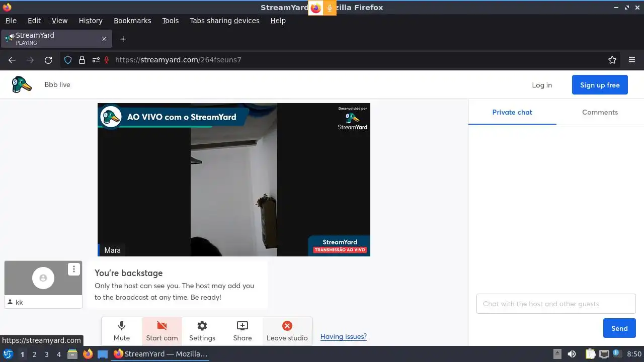This screenshot has height=362, width=644.
Task: Click the eject removable media tray icon
Action: tap(557, 354)
